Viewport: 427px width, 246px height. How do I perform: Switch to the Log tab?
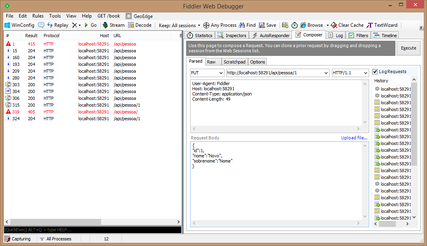[336, 36]
